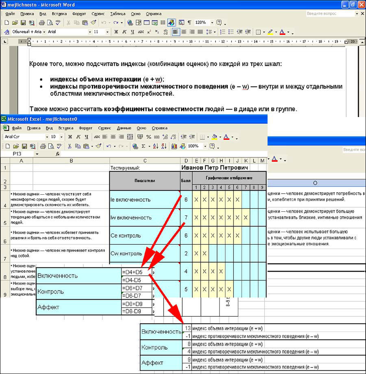366x374 pixels.
Task: Open the Chart Wizard in Excel
Action: tap(174, 146)
